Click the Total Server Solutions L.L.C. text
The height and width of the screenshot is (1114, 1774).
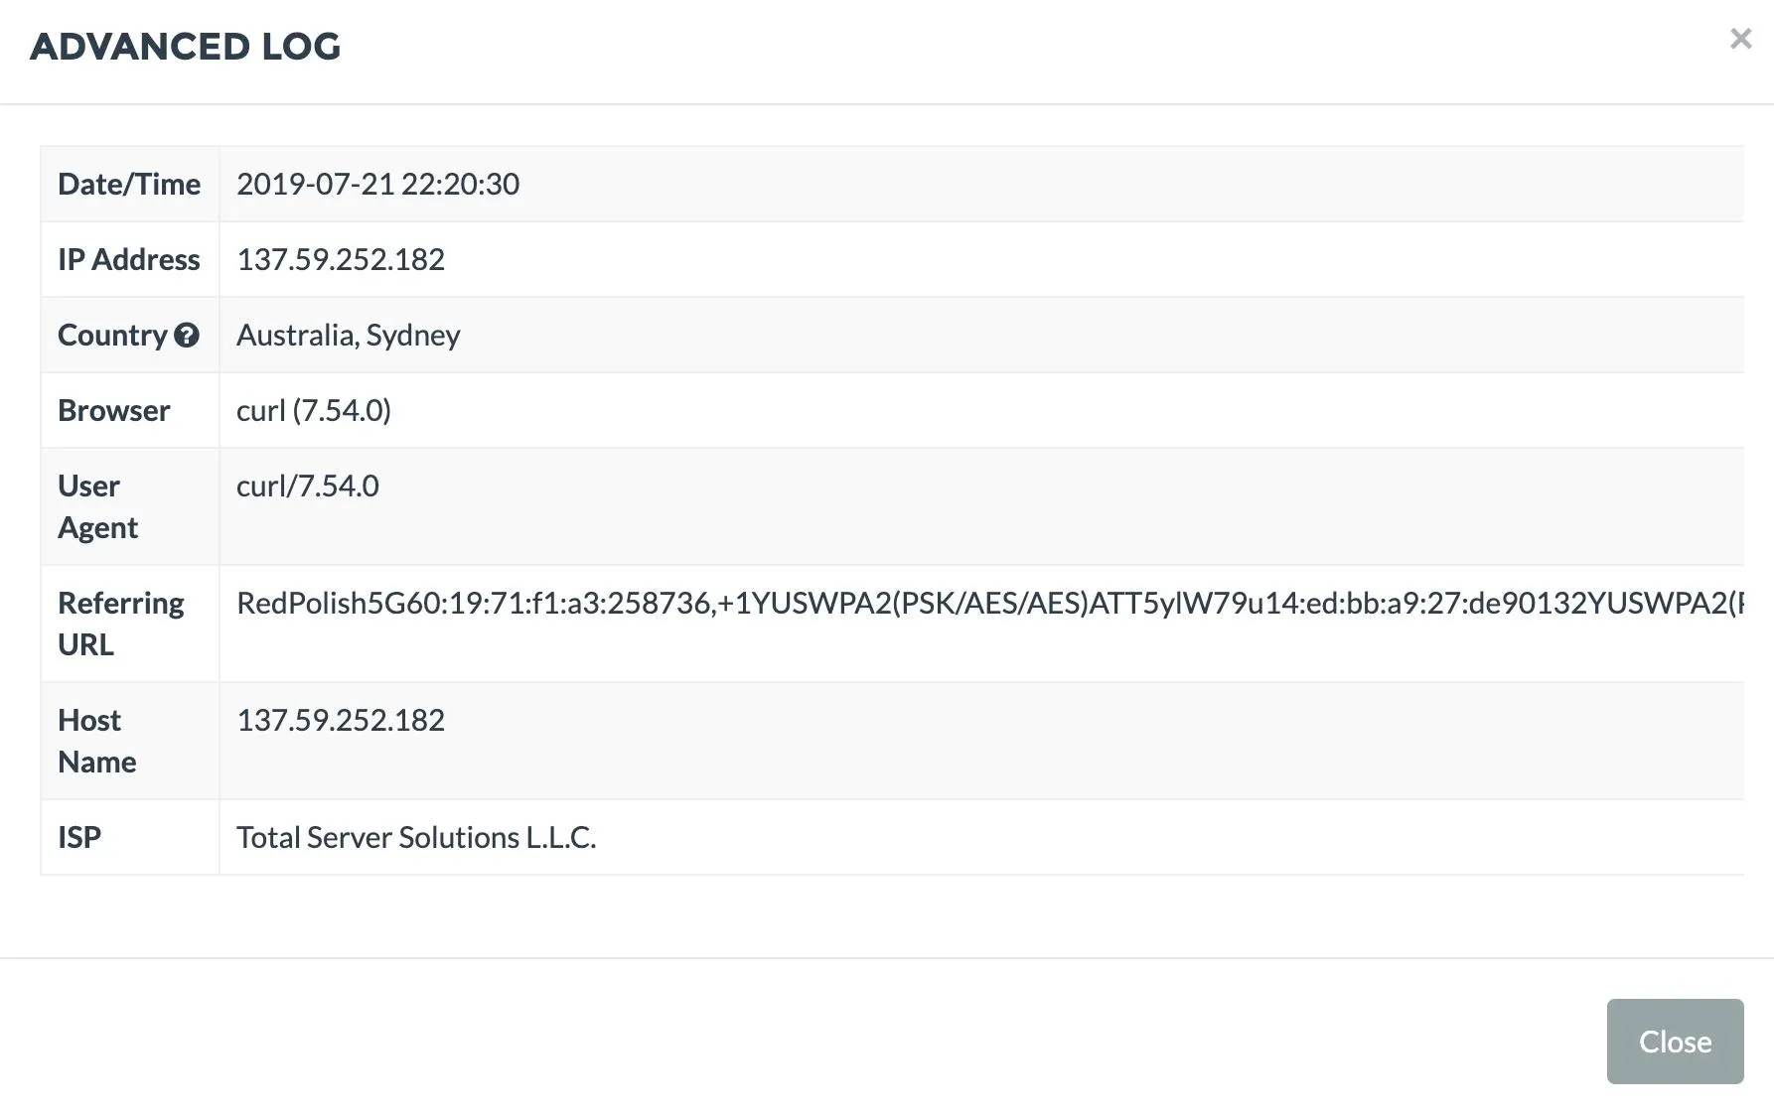416,837
